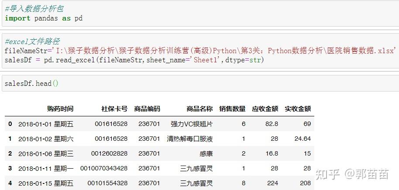Click row index 4
The width and height of the screenshot is (399, 190).
[10, 183]
